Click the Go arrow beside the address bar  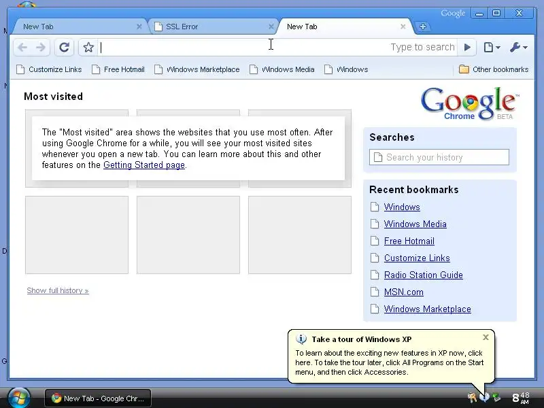click(467, 47)
